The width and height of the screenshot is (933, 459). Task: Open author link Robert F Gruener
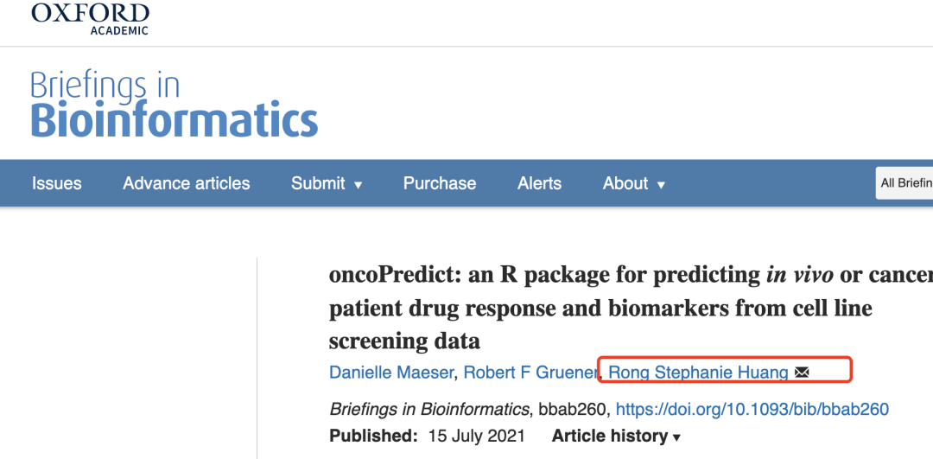[x=530, y=373]
